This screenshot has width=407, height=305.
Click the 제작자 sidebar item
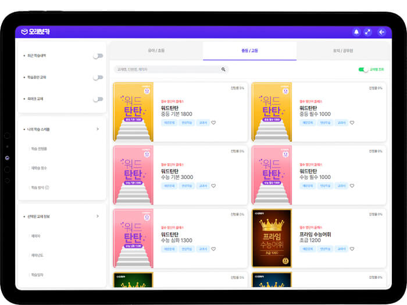pyautogui.click(x=36, y=236)
